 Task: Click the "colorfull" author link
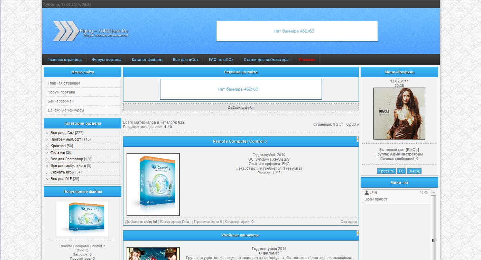point(150,222)
